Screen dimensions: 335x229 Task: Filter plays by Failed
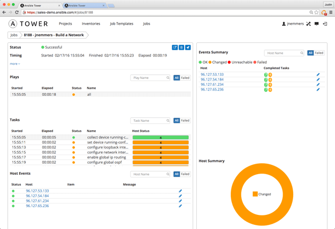pos(185,78)
